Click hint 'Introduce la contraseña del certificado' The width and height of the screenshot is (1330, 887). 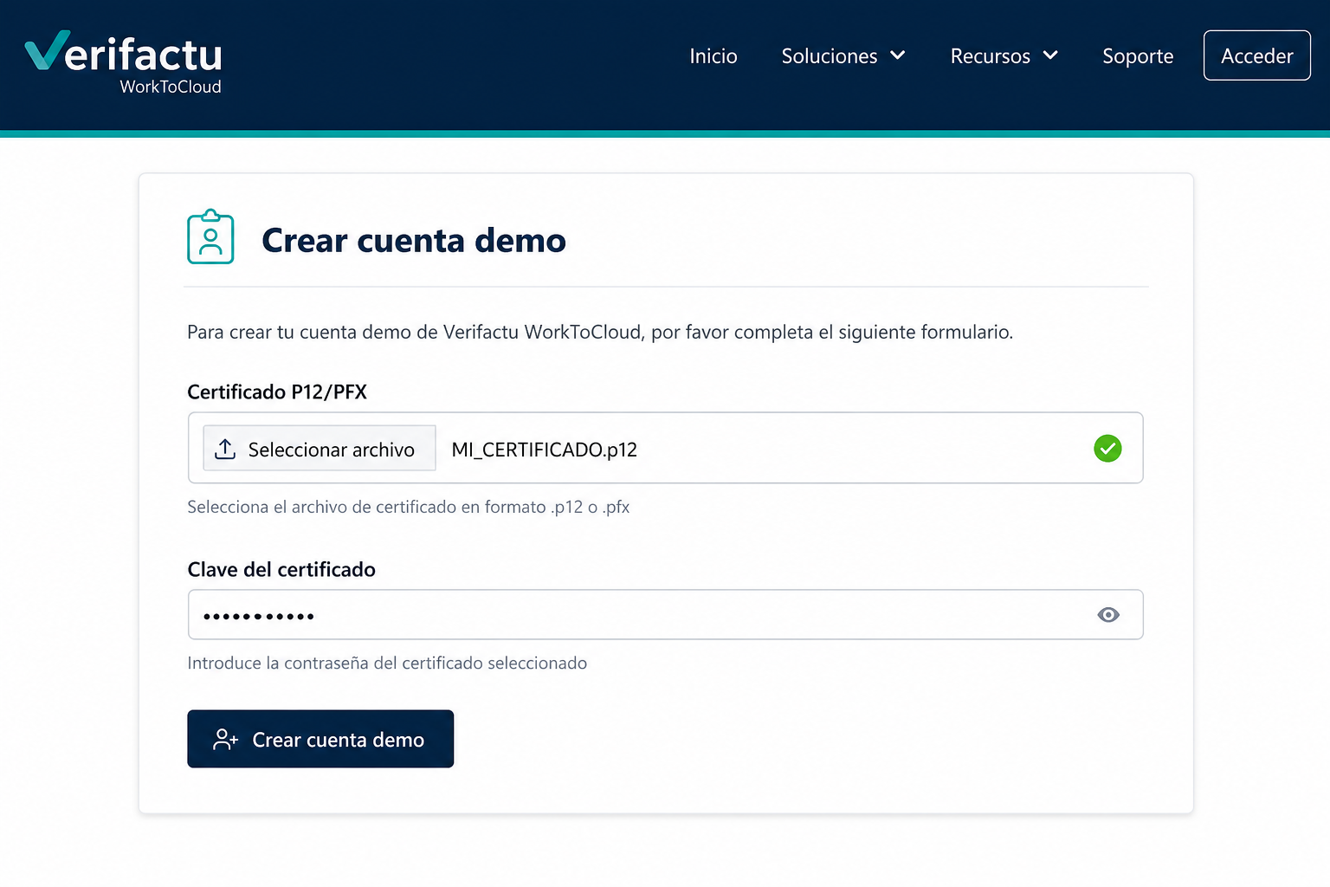(x=387, y=663)
